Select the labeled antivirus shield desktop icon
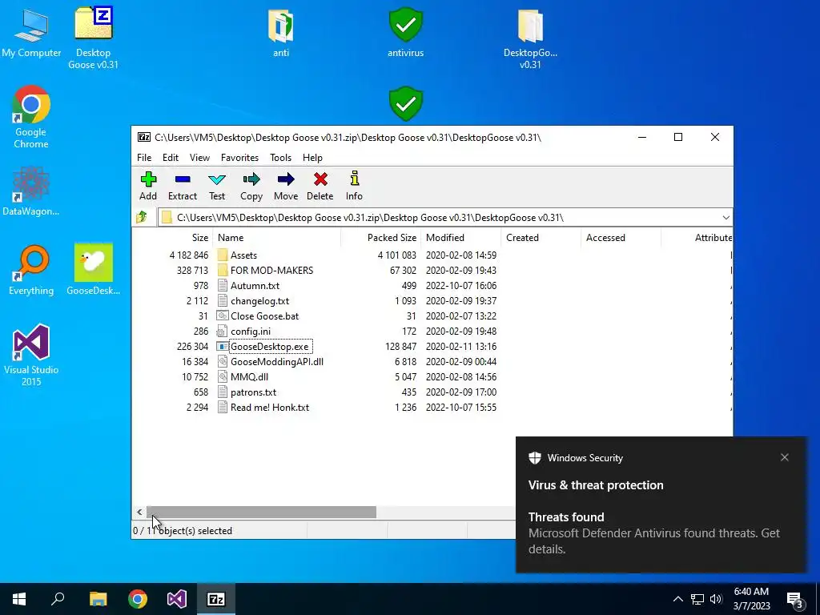 405,32
